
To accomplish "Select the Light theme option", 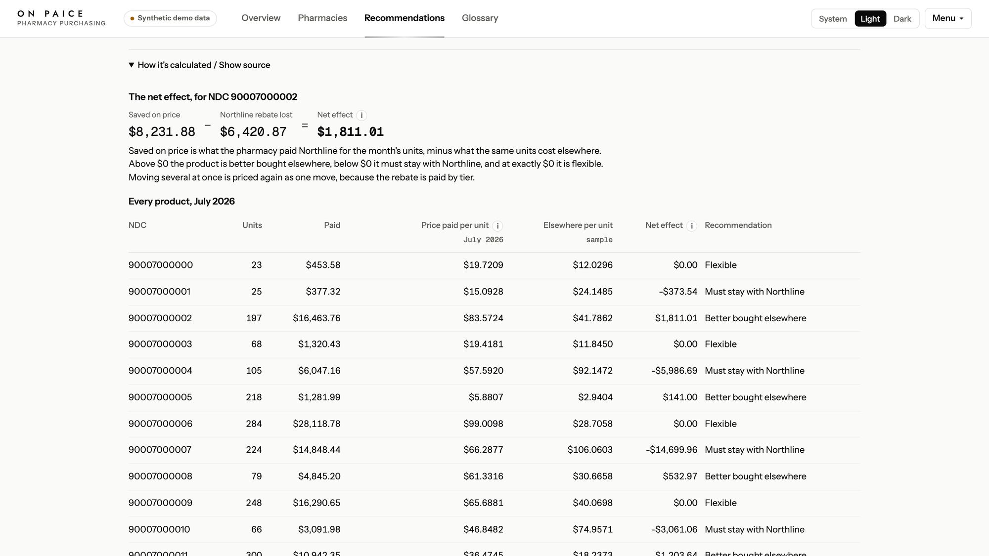I will (x=870, y=19).
